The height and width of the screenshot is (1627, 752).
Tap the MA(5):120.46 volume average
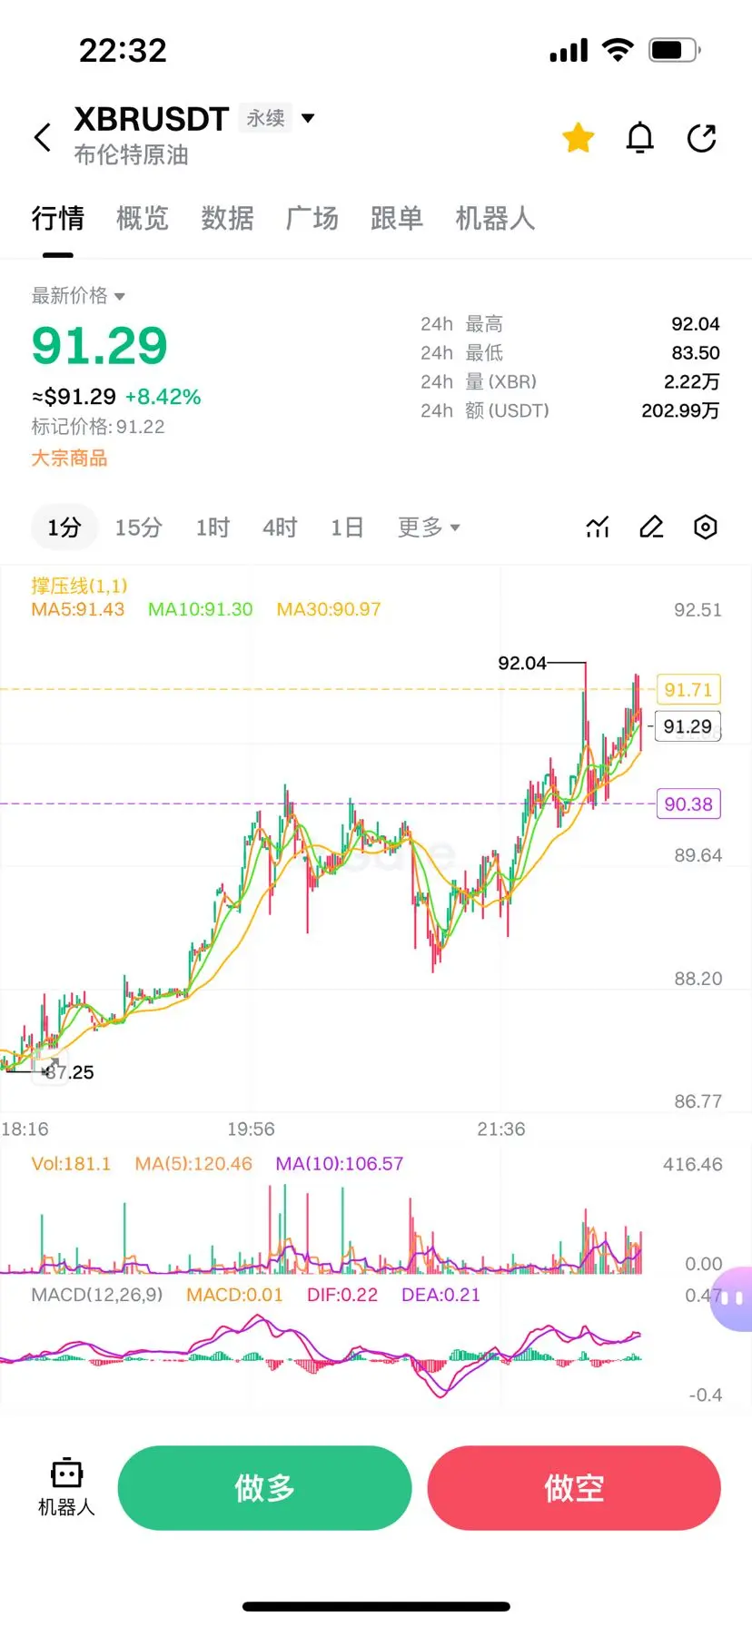[193, 1164]
